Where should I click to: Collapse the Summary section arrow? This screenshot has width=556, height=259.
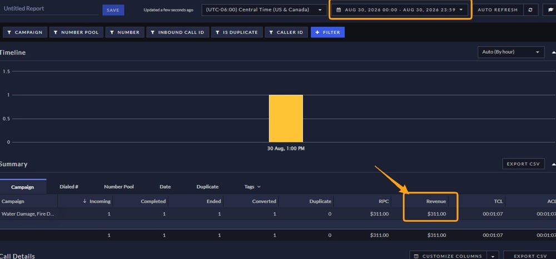click(x=554, y=164)
